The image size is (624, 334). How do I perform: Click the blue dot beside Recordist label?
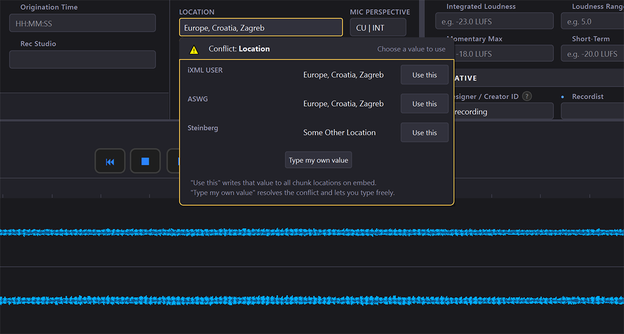pos(562,96)
